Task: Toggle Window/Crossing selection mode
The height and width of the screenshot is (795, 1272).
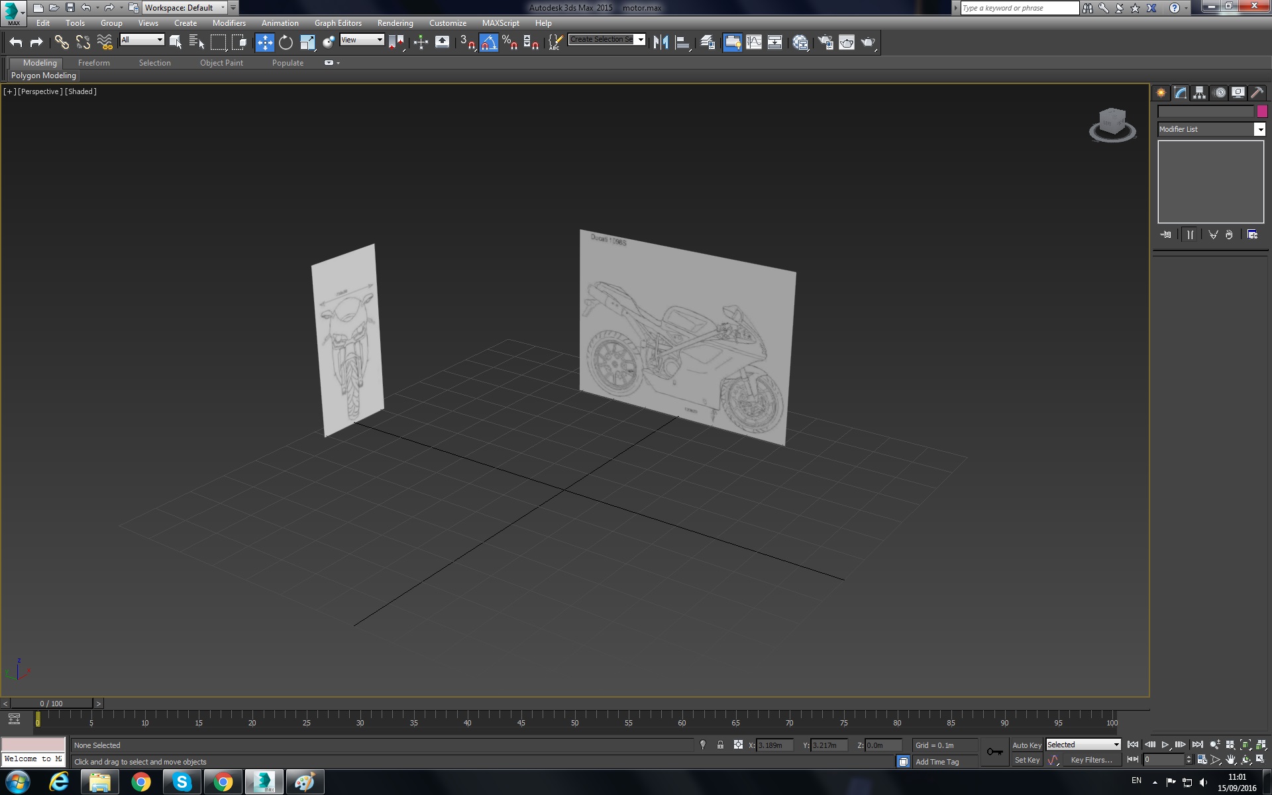Action: [x=239, y=42]
